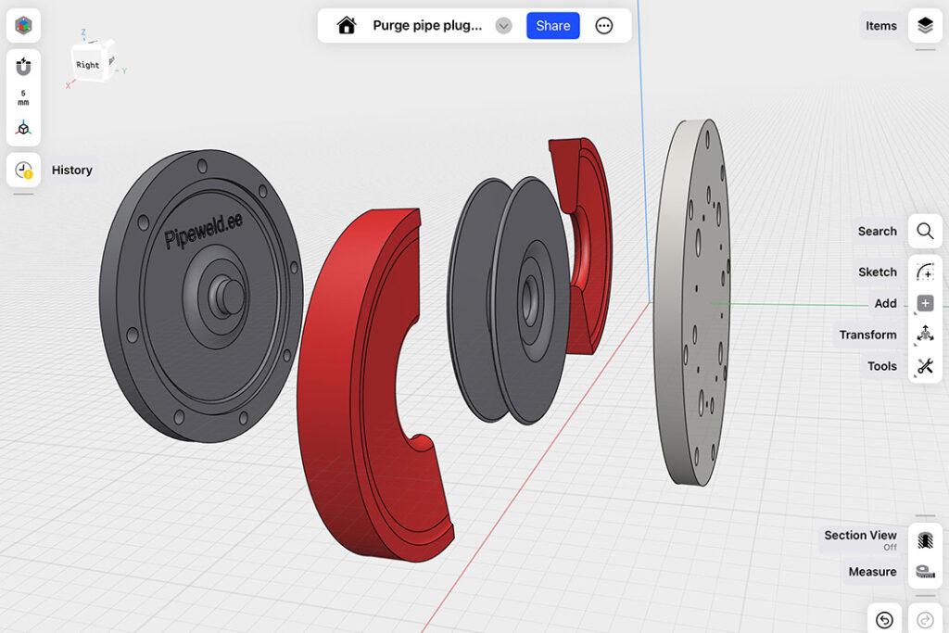Open the Items layers icon
This screenshot has height=633, width=949.
coord(925,25)
